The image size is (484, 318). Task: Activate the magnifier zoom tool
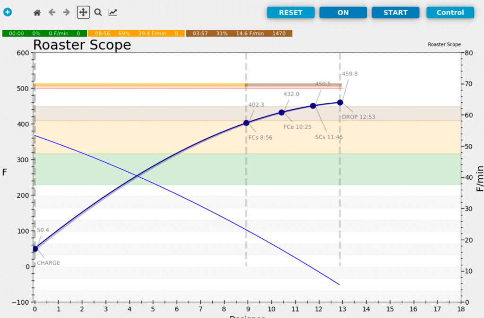point(98,13)
